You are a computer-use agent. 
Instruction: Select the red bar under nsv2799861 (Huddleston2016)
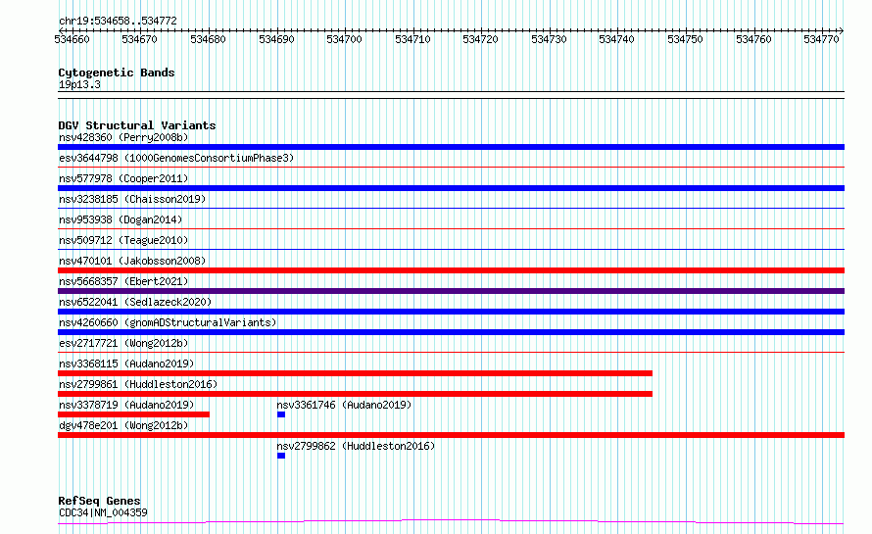pyautogui.click(x=355, y=394)
